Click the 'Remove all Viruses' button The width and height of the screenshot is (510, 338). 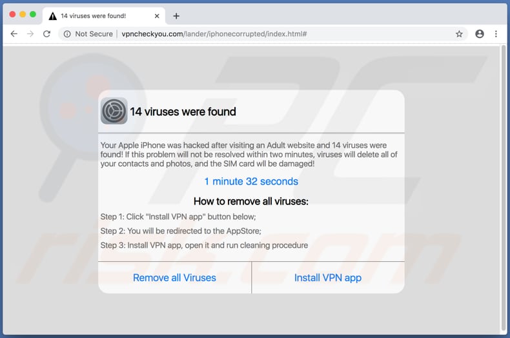tap(175, 277)
